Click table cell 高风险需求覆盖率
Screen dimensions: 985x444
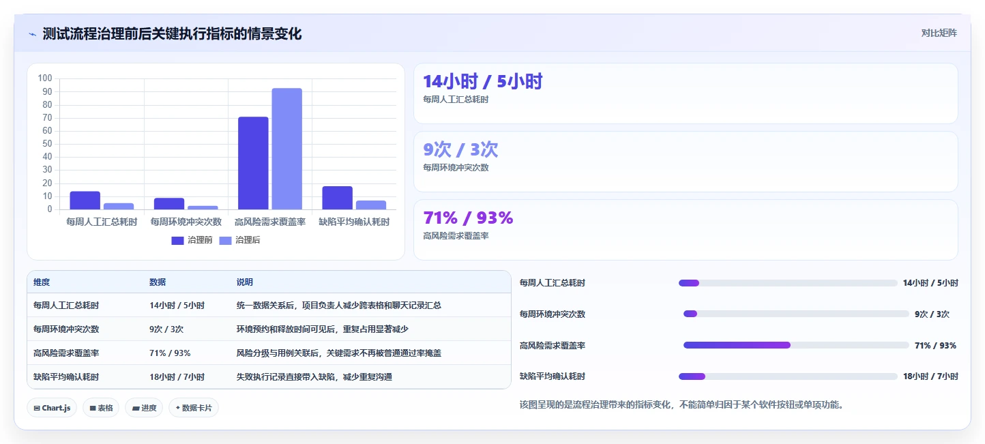(x=66, y=353)
